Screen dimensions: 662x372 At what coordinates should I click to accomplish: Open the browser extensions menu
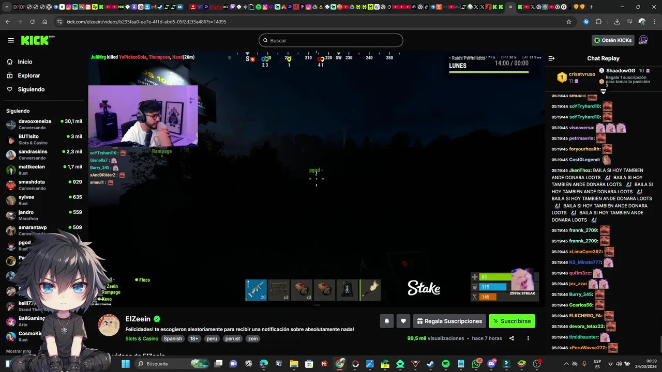[599, 22]
